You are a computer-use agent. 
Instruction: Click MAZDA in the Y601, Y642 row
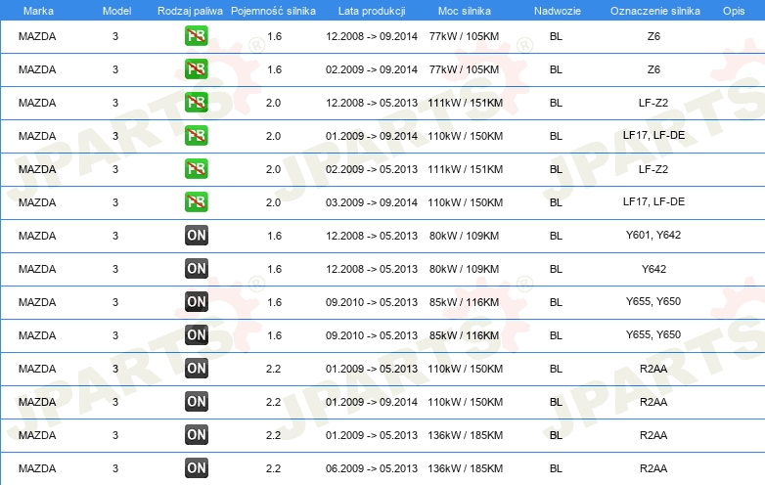click(37, 236)
